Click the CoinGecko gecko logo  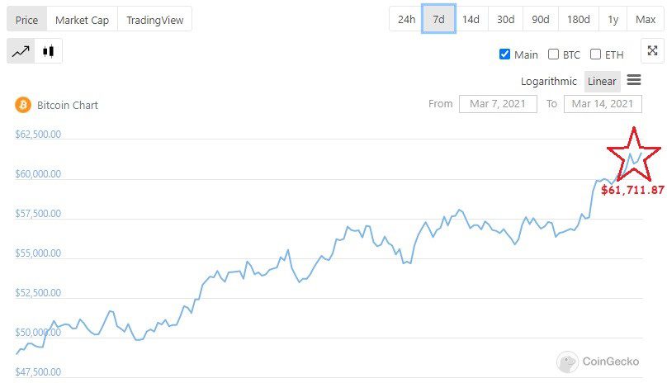[x=567, y=362]
